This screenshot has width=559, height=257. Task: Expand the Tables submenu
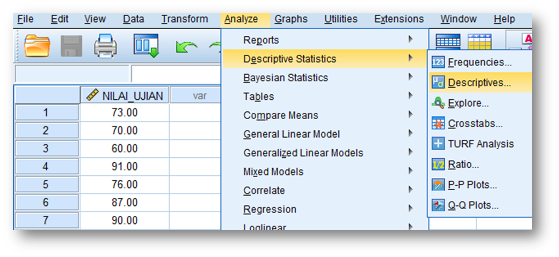[325, 96]
